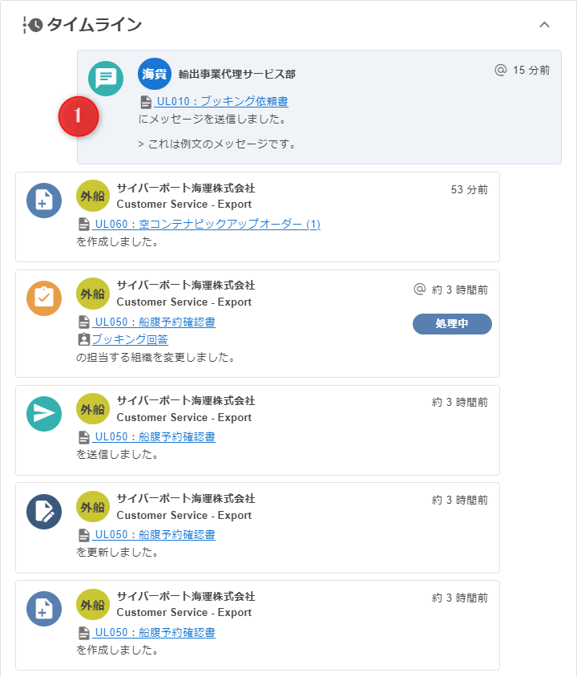
Task: Click the 処理中 status badge
Action: [452, 324]
